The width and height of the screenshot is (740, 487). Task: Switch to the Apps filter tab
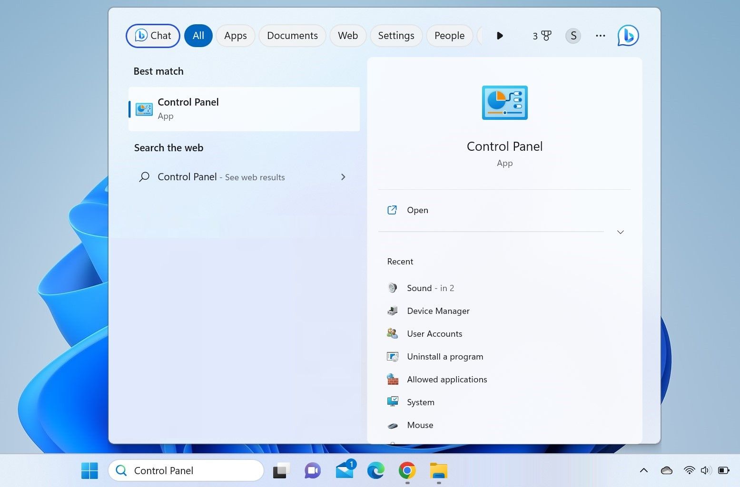point(235,35)
